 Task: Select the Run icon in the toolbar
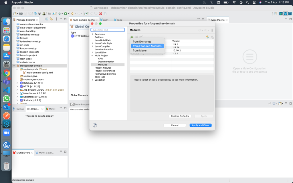tap(66, 14)
